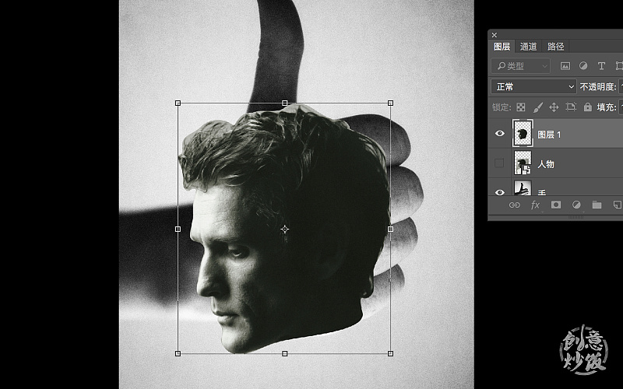The image size is (623, 389).
Task: Open the fx layer style menu
Action: point(535,205)
